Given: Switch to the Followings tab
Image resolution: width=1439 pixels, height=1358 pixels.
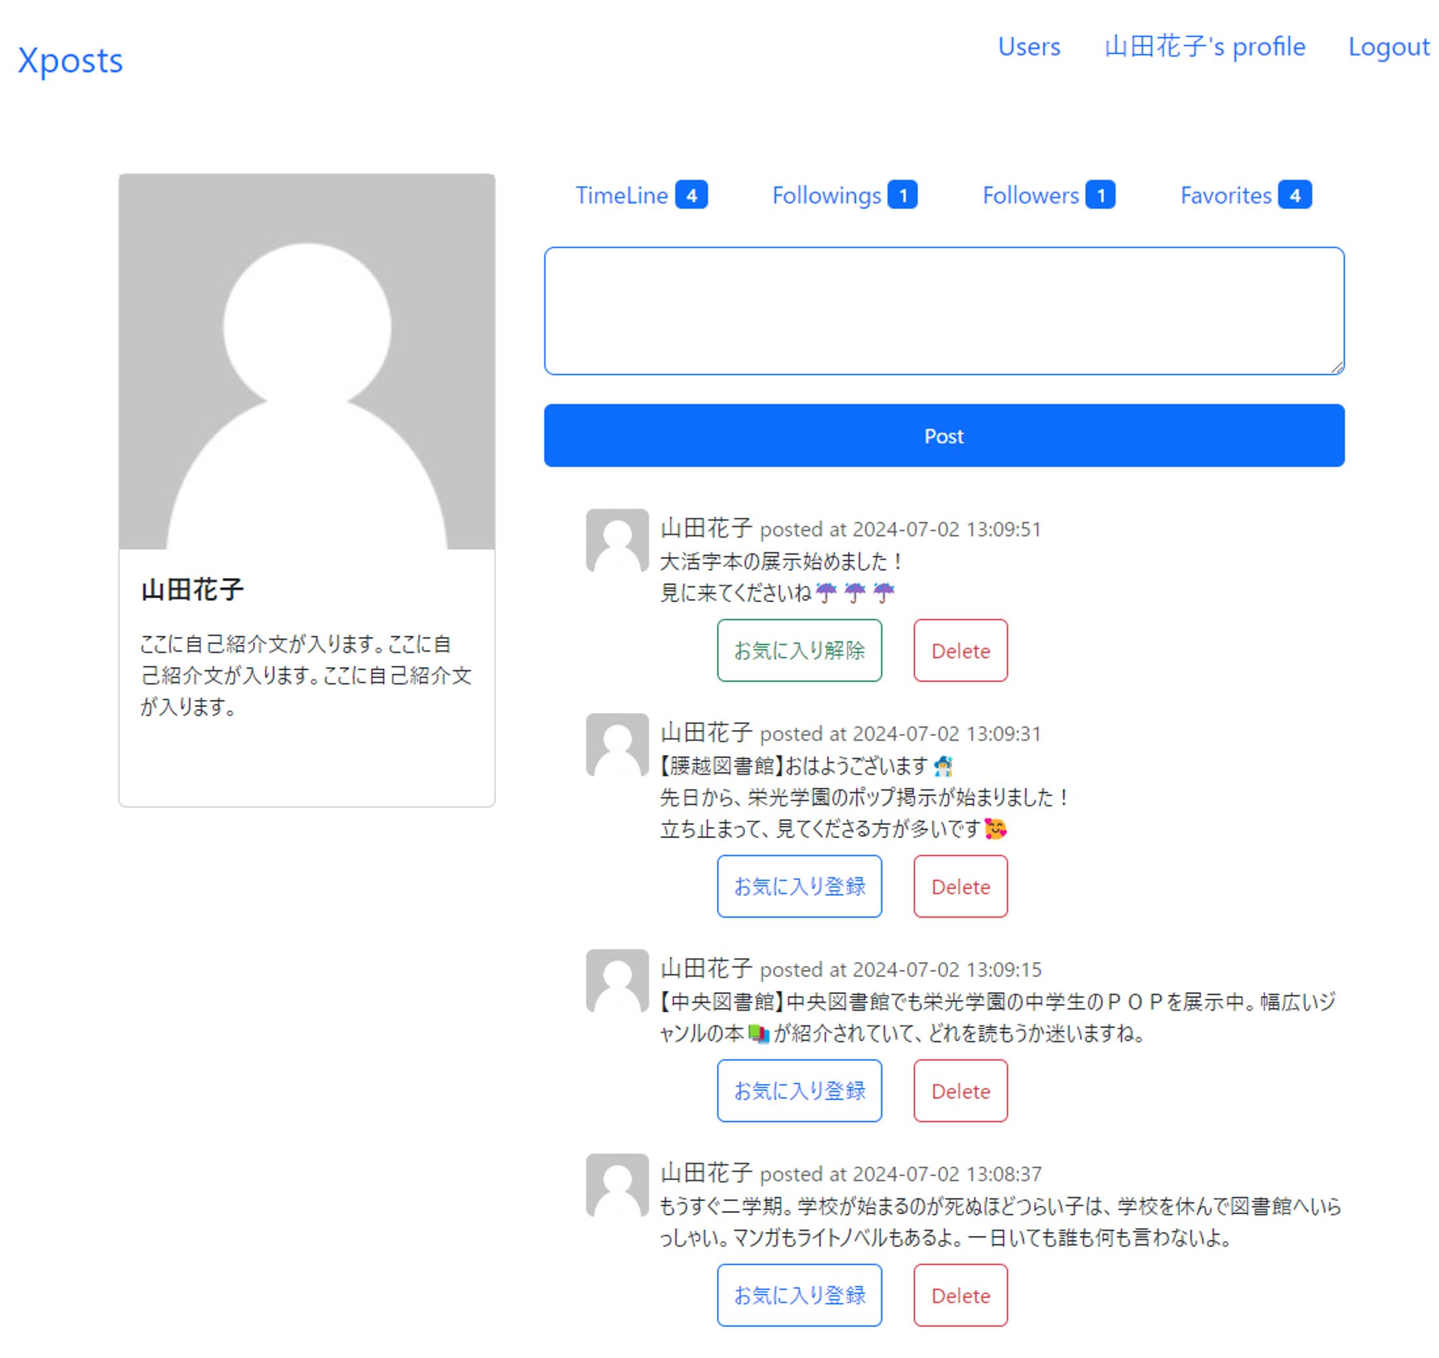Looking at the screenshot, I should pyautogui.click(x=844, y=196).
